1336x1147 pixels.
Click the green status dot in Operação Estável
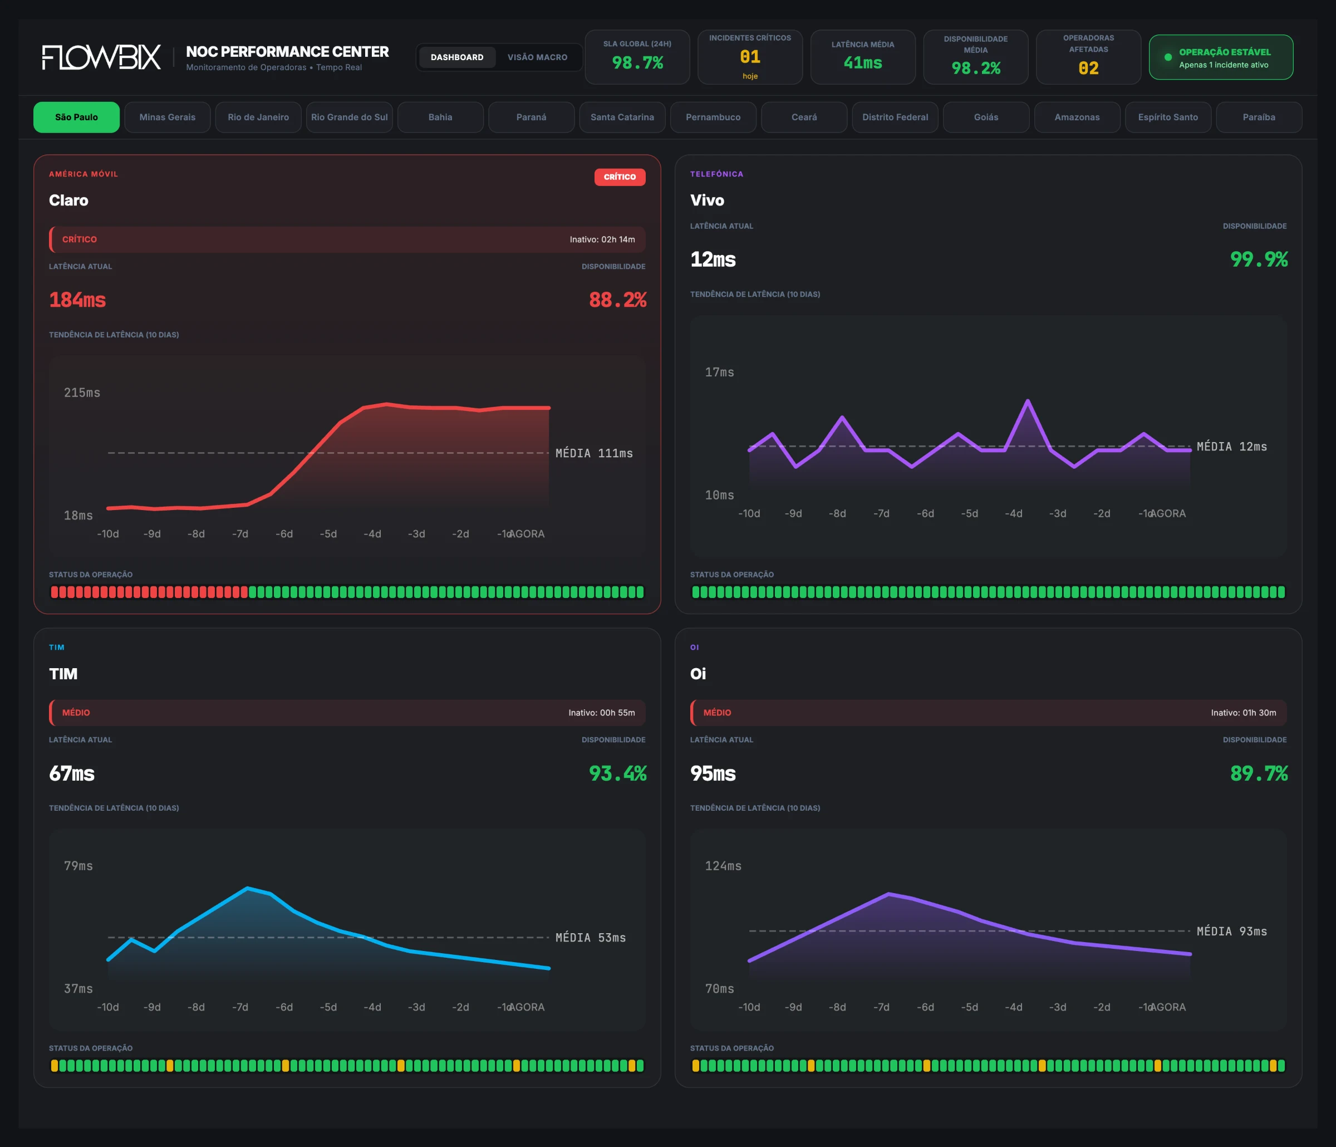[1168, 57]
